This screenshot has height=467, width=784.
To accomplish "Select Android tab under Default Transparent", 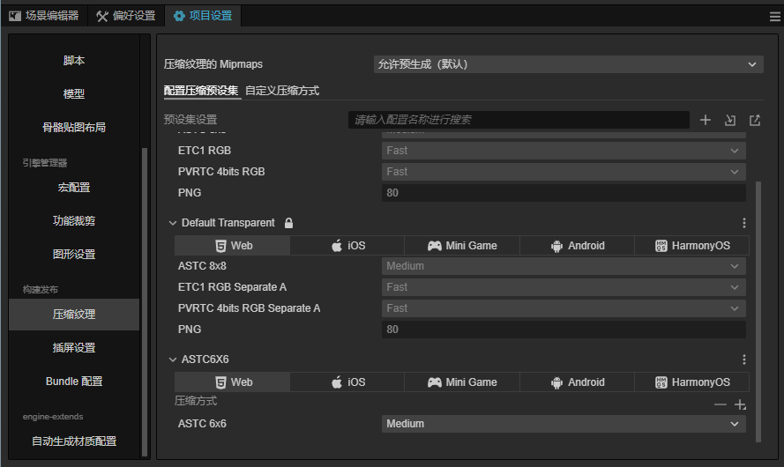I will (577, 246).
